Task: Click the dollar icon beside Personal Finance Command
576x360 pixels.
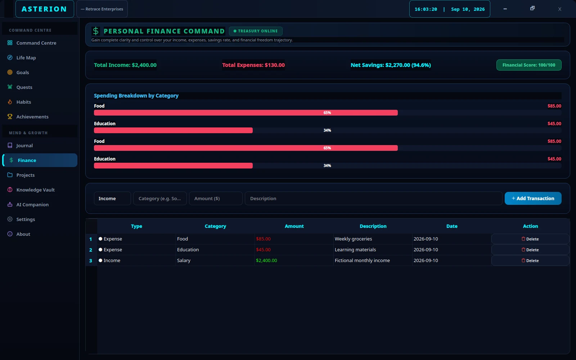Action: (96, 31)
